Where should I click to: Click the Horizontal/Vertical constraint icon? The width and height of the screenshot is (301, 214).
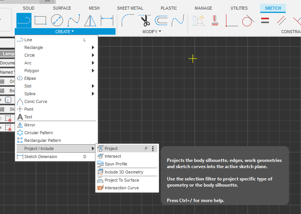pyautogui.click(x=231, y=20)
